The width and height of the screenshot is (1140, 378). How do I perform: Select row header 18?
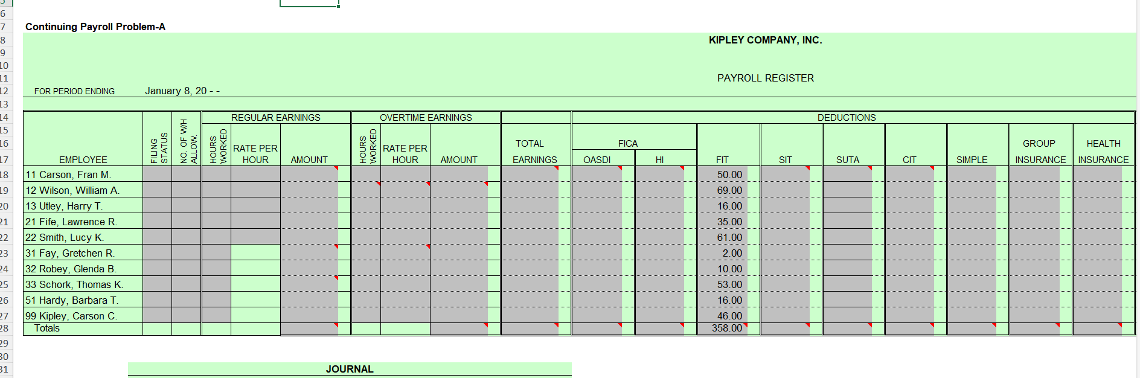point(5,175)
